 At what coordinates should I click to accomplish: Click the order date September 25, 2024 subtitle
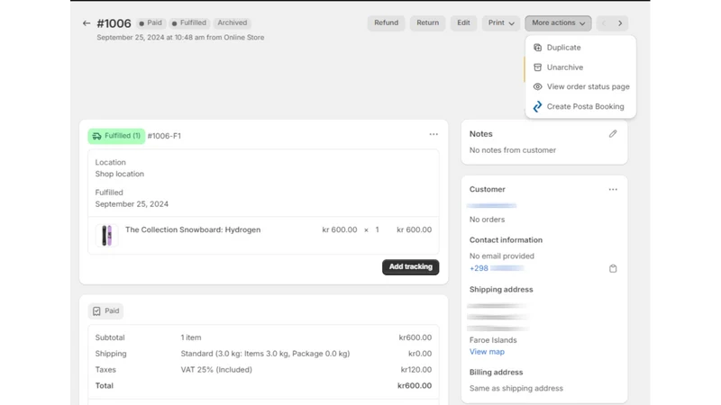pyautogui.click(x=180, y=38)
